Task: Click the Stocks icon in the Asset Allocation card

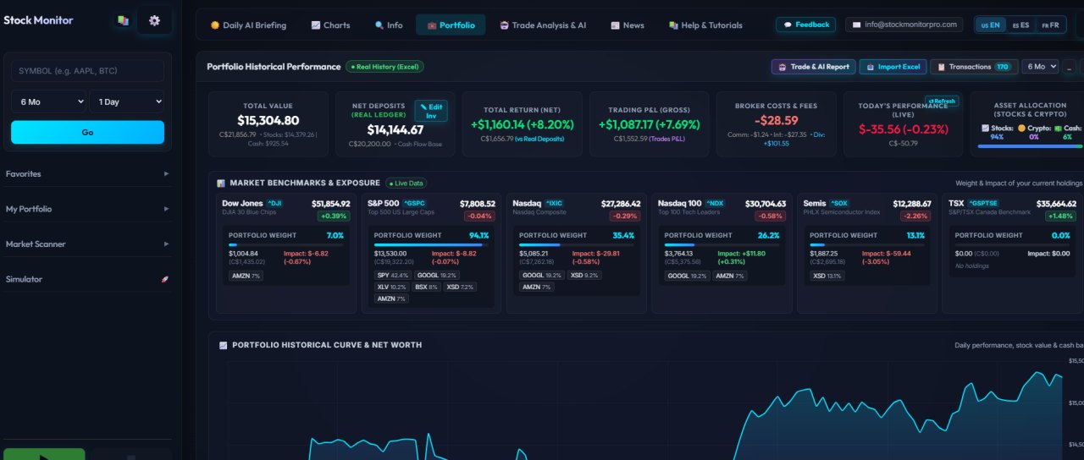Action: point(985,128)
